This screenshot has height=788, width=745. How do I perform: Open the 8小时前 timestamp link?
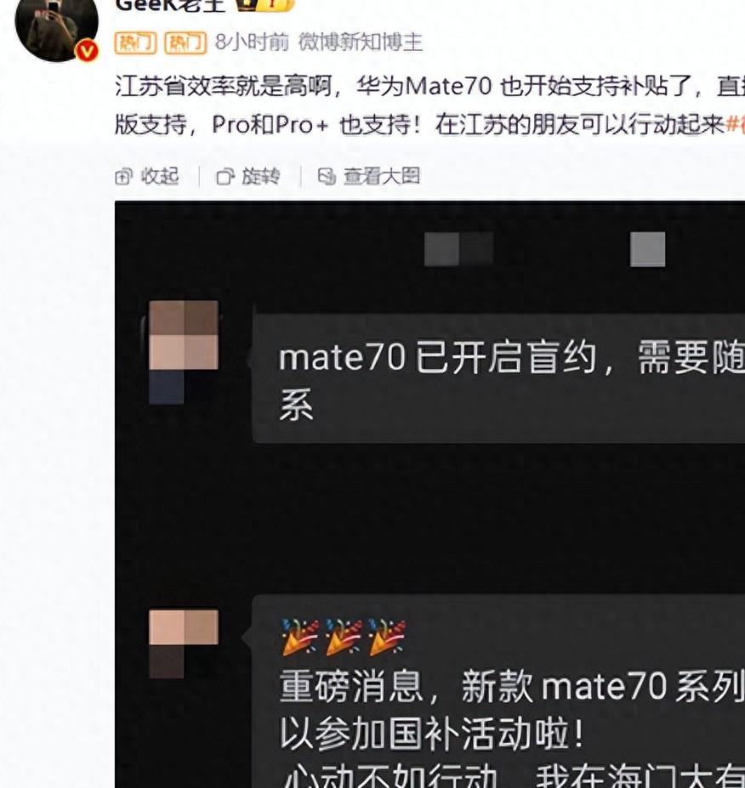[252, 43]
